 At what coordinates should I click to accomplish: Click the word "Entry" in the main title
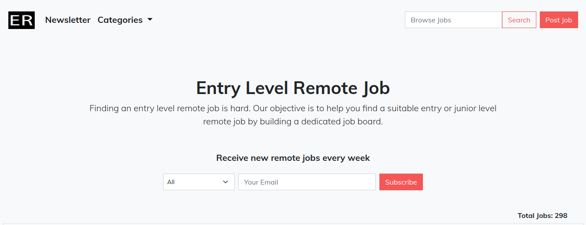[218, 88]
